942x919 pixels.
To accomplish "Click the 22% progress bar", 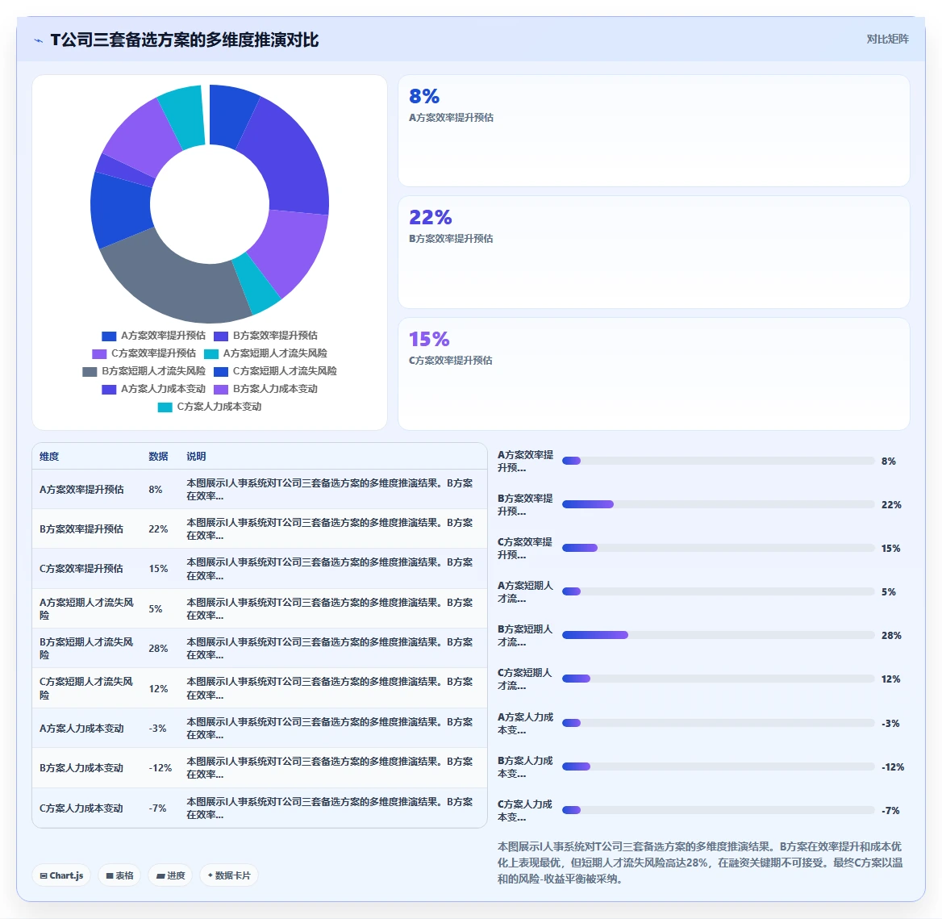I will pyautogui.click(x=718, y=504).
